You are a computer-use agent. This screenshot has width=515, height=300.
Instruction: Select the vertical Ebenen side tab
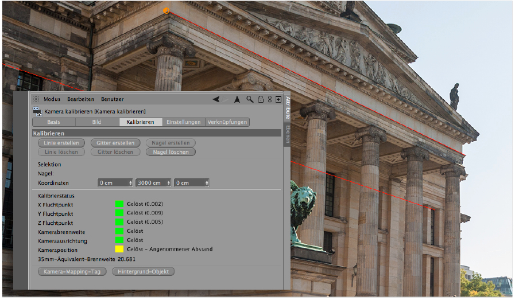coord(288,134)
